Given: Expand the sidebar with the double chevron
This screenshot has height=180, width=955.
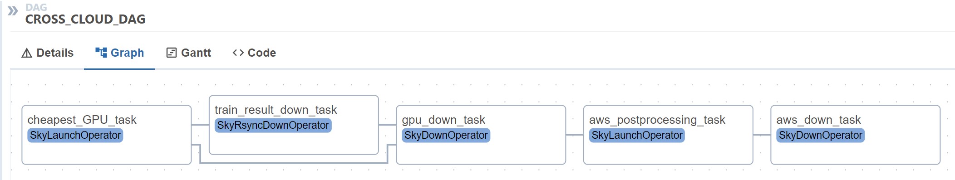Looking at the screenshot, I should coord(13,10).
